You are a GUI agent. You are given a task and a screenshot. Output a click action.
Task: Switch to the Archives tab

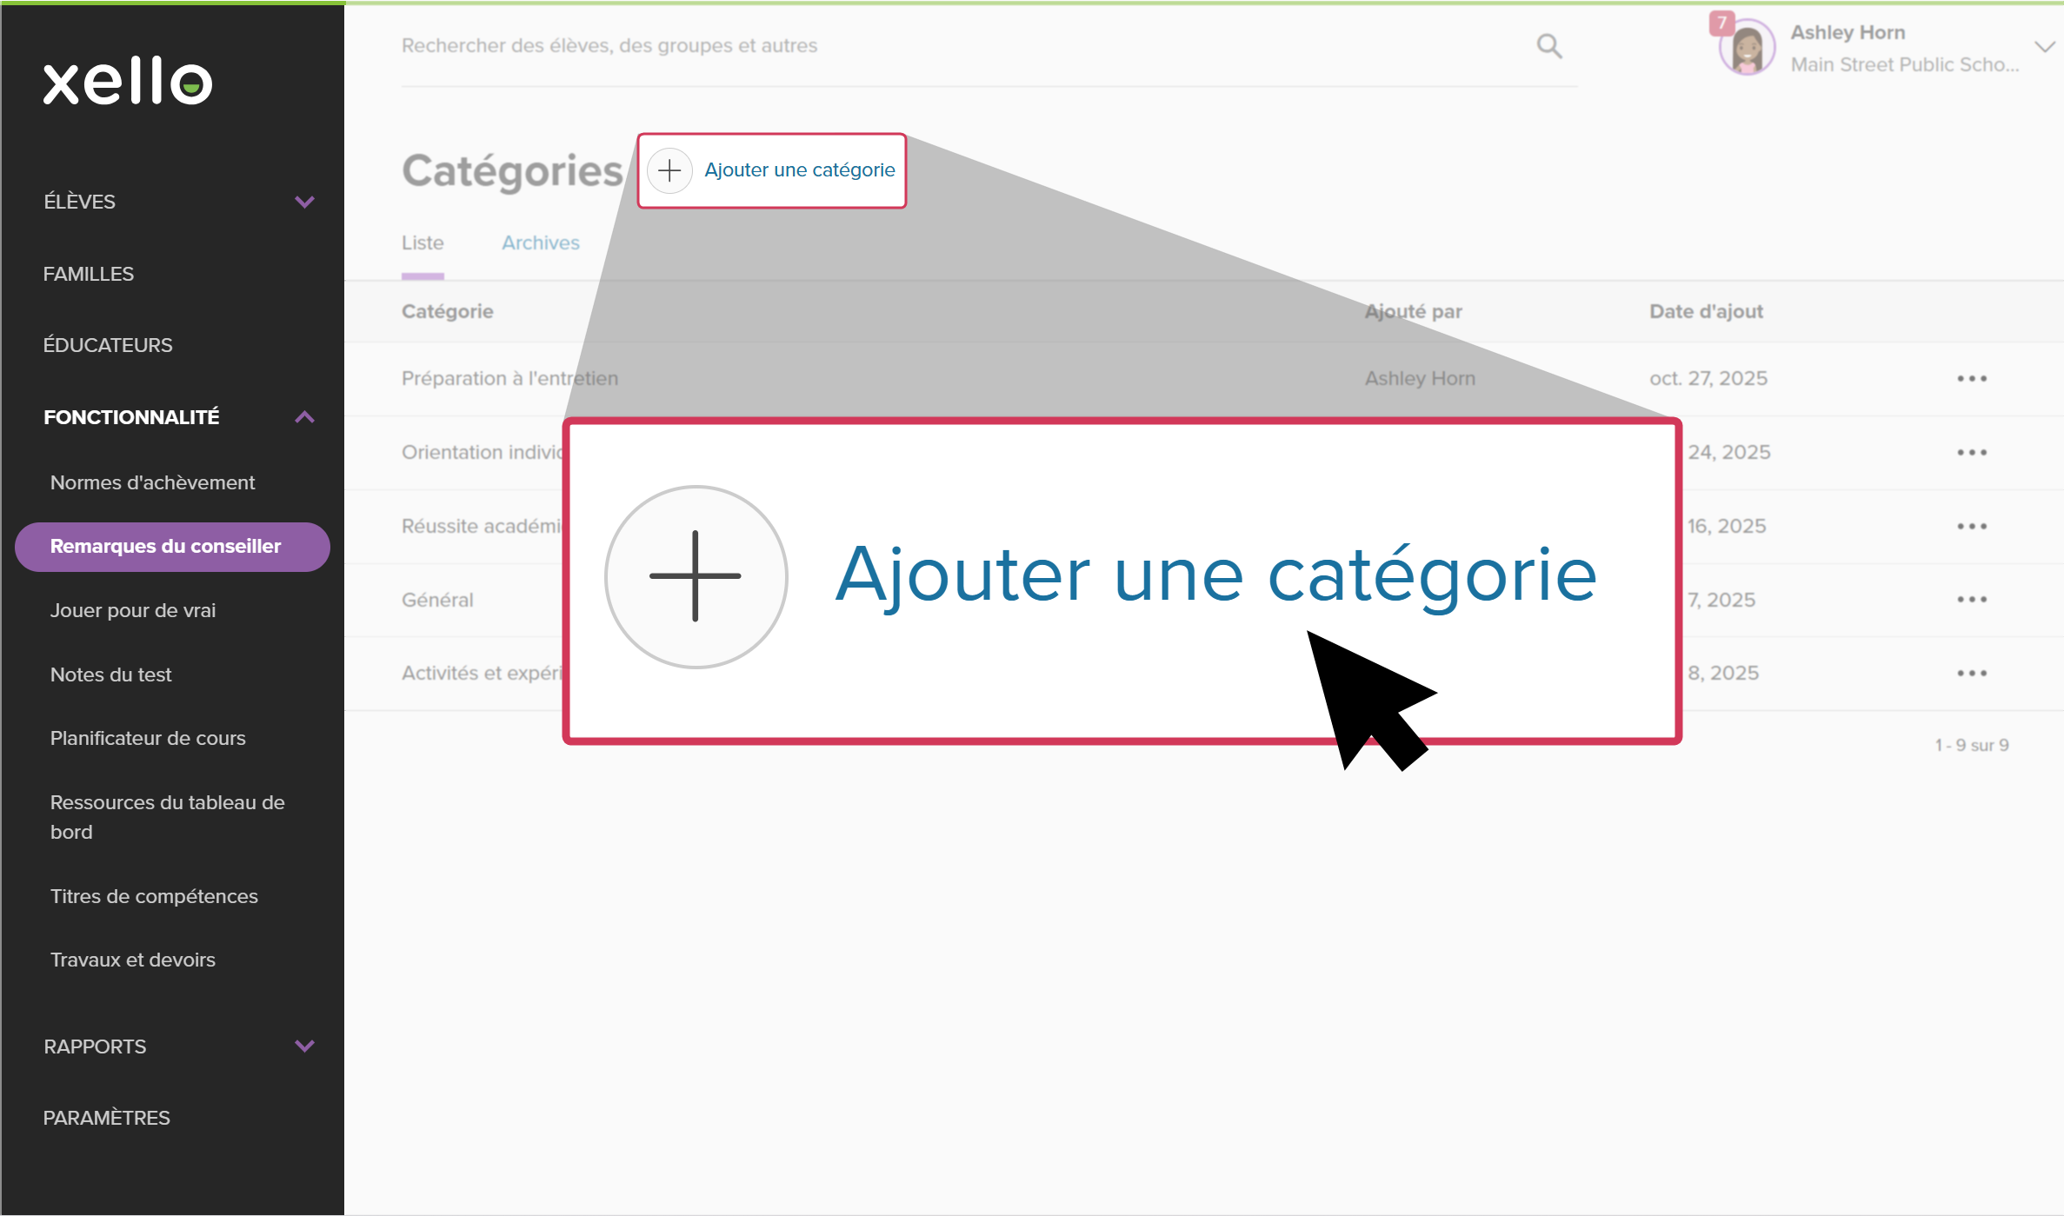click(x=540, y=243)
